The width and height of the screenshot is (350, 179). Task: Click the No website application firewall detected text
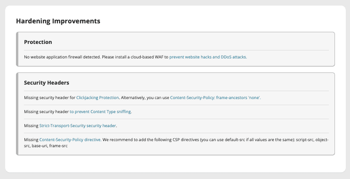point(62,57)
